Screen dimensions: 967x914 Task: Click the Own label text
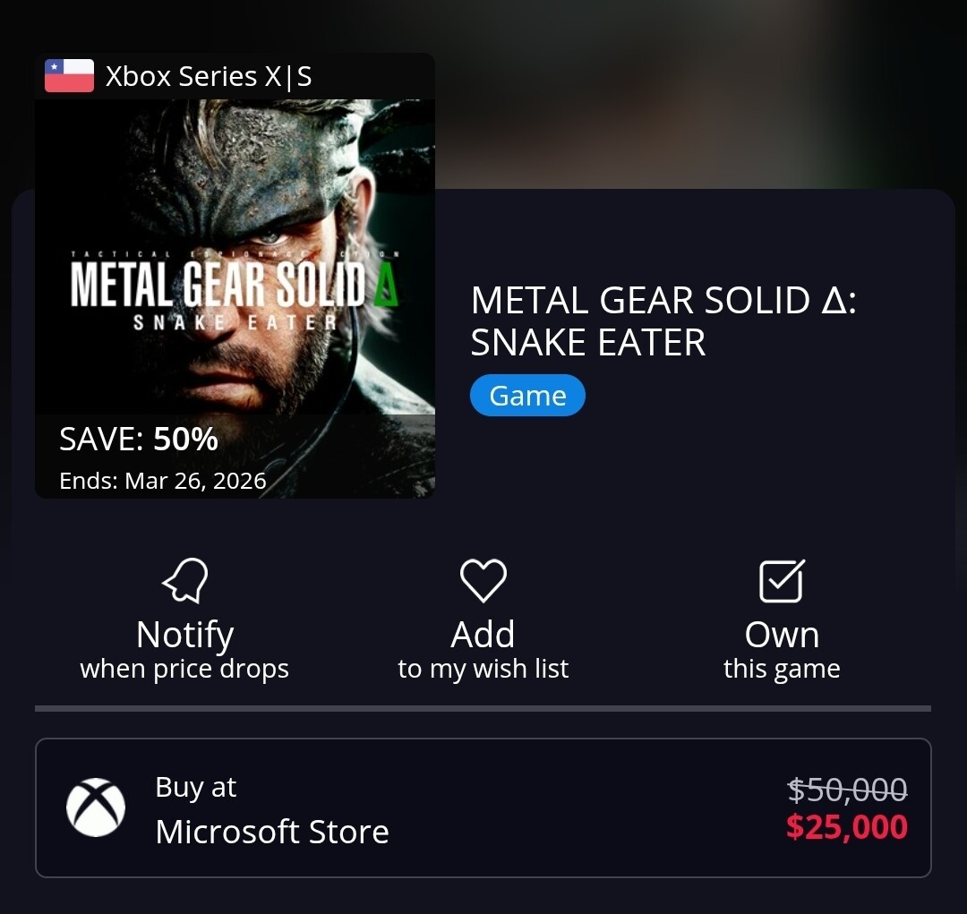click(x=782, y=635)
